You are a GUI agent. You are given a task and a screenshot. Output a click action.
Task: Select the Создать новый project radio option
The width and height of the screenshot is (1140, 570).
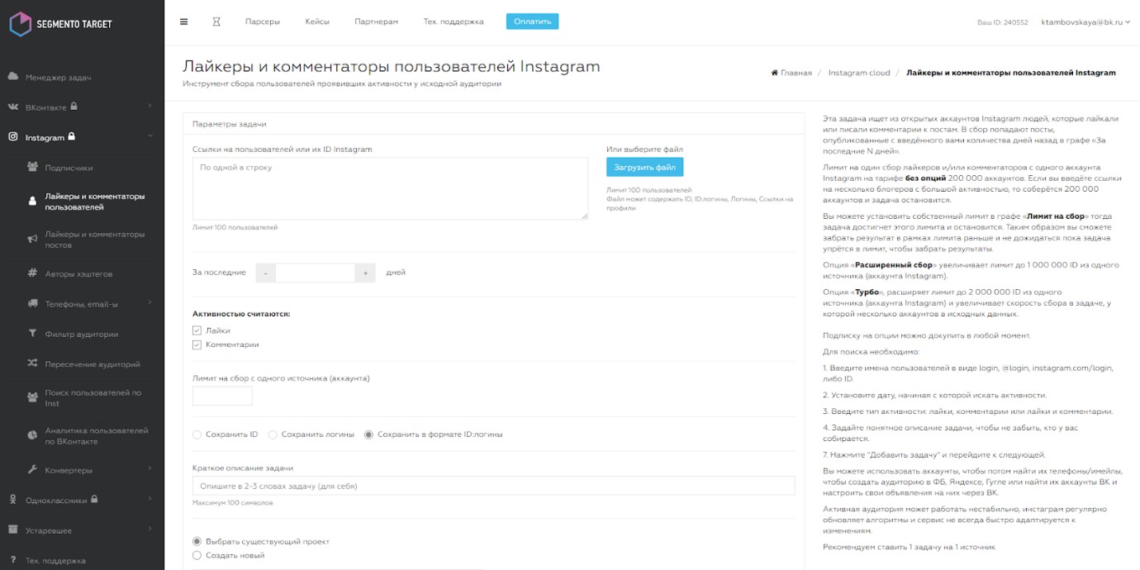197,555
